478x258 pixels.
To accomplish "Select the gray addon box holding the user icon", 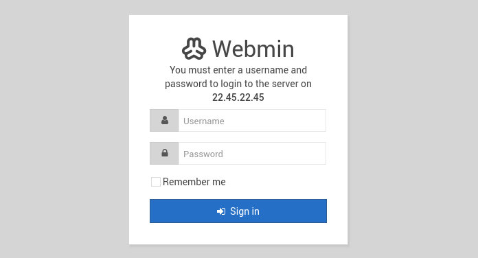I will coord(164,121).
